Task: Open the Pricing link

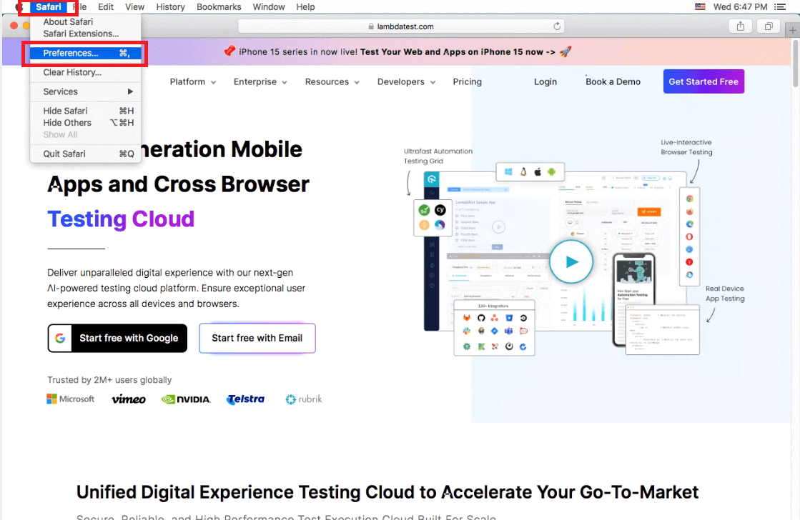Action: (468, 81)
